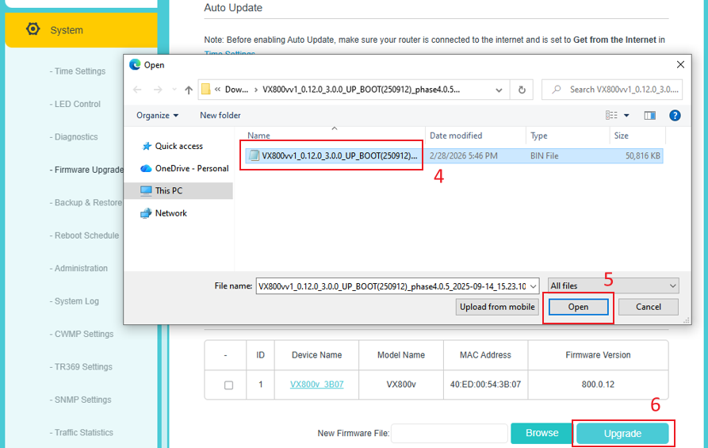708x448 pixels.
Task: Click MAC address 40:ED:00:54:3B:07 cell
Action: [485, 385]
